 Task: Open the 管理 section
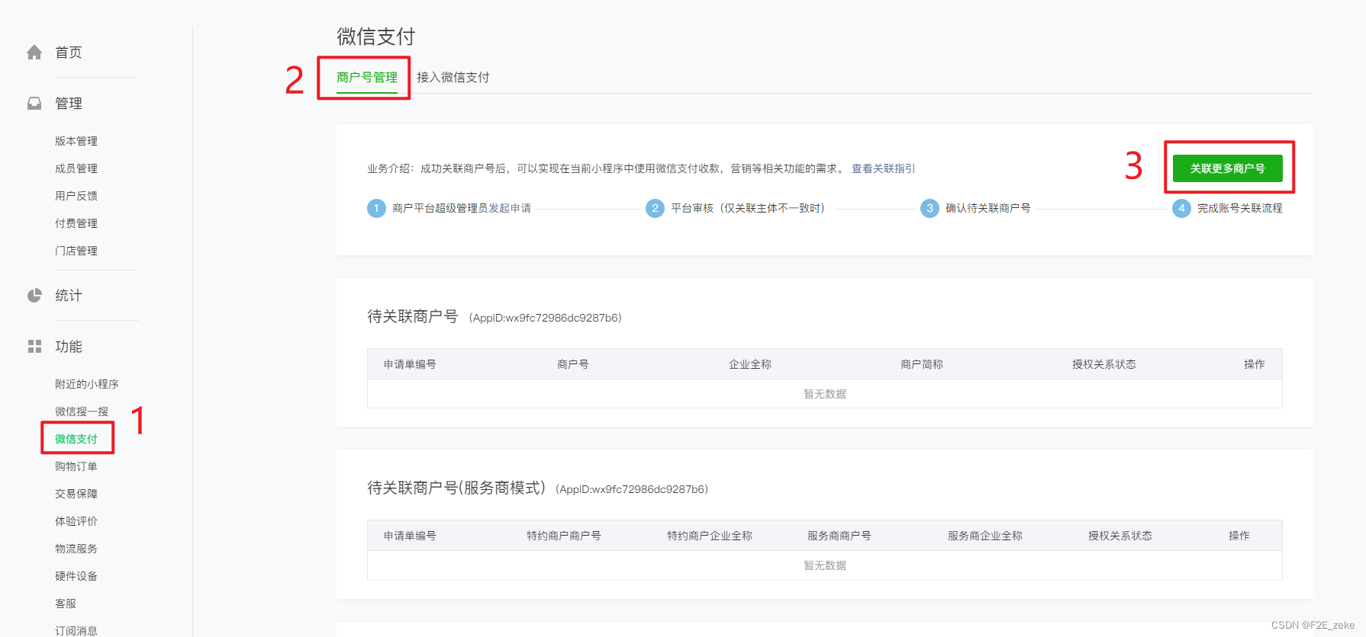pos(68,103)
